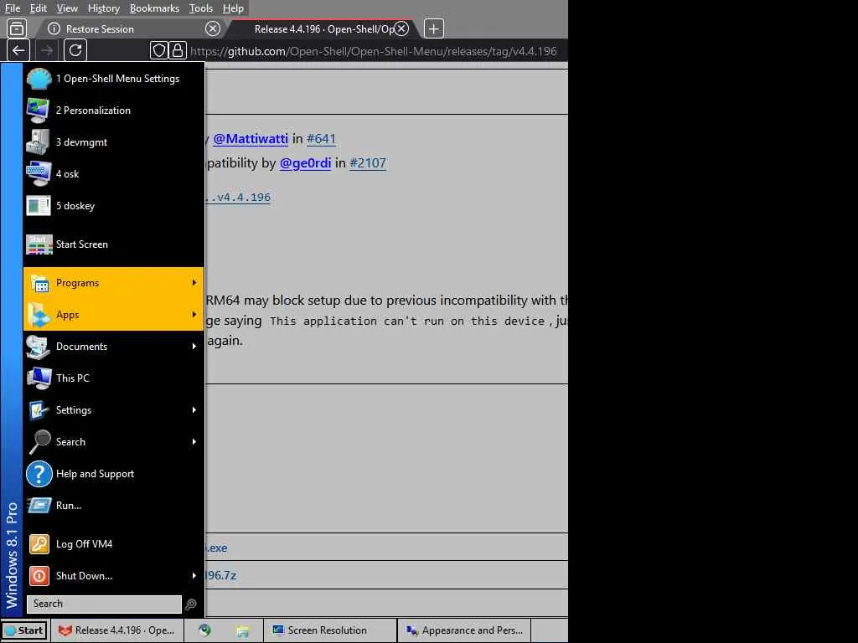This screenshot has width=858, height=643.
Task: Open Personalization monitor icon in start menu
Action: click(39, 111)
